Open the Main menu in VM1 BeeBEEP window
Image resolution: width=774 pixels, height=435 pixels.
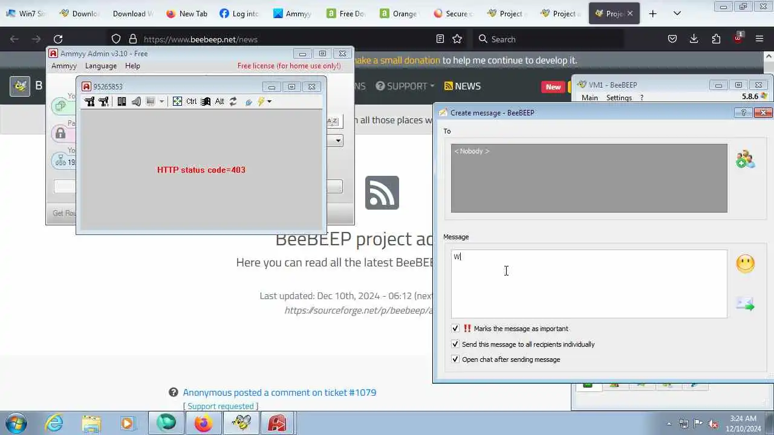(x=590, y=98)
